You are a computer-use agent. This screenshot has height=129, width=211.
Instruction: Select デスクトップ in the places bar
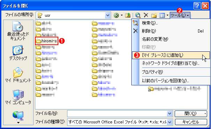pyautogui.click(x=18, y=53)
